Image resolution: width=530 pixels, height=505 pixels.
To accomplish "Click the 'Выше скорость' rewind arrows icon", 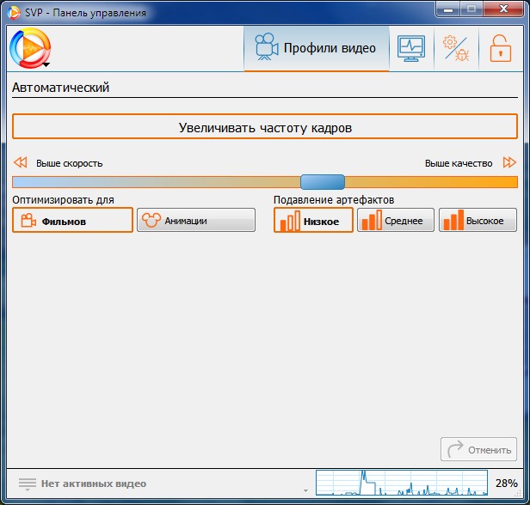I will tap(21, 162).
